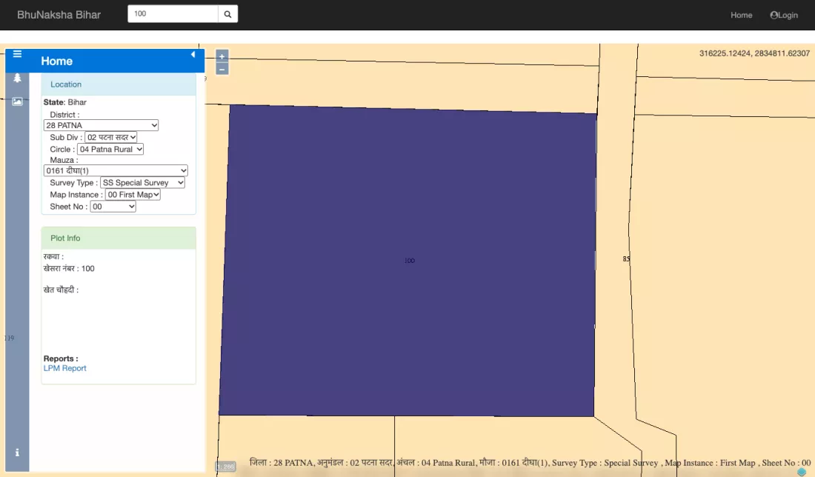Click the coordinates readout 316225.12424

(754, 53)
